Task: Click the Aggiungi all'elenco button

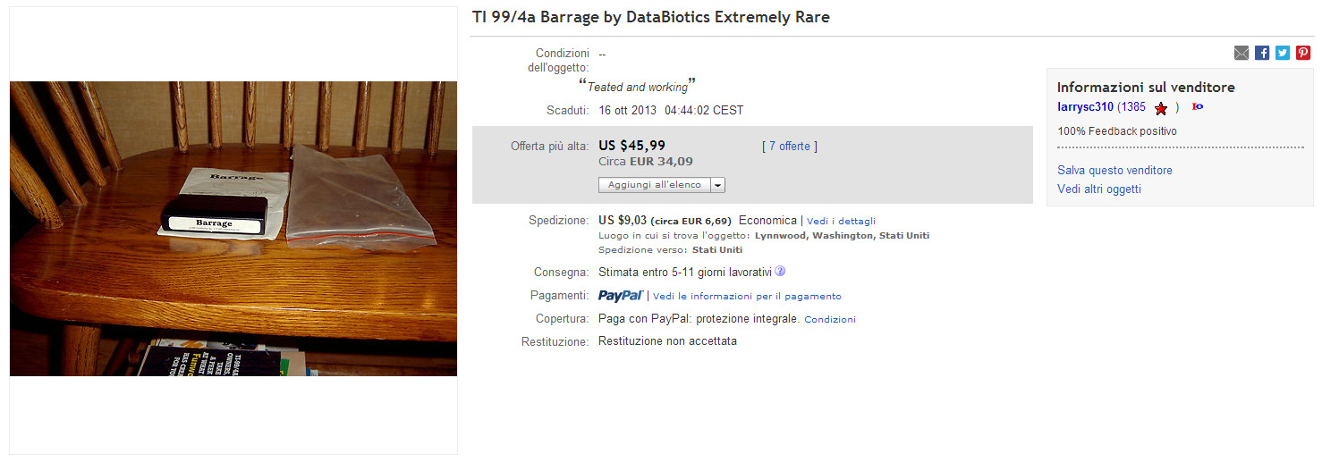Action: tap(655, 185)
